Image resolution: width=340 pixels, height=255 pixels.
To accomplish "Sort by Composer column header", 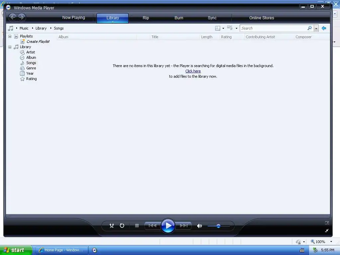I will pos(312,37).
